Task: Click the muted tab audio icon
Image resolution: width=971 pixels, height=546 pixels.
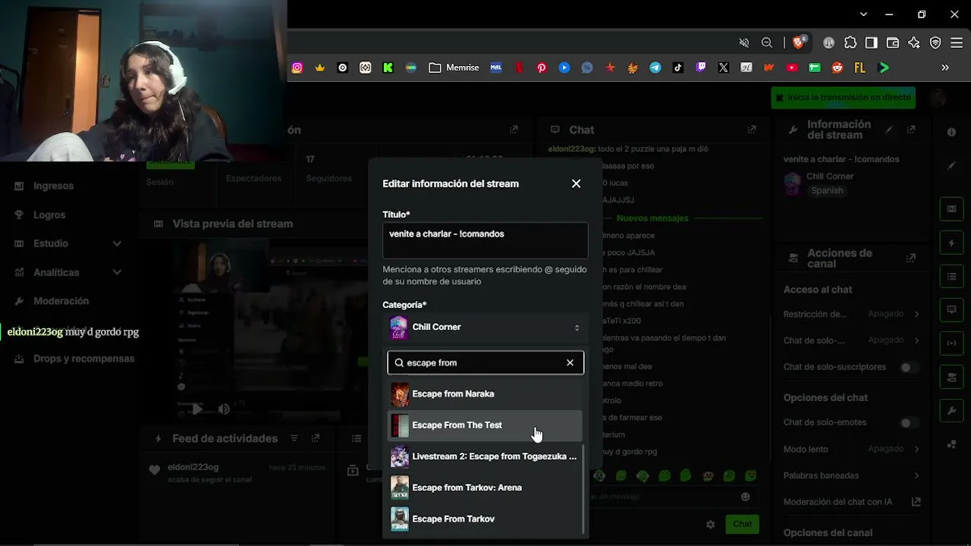Action: point(744,42)
